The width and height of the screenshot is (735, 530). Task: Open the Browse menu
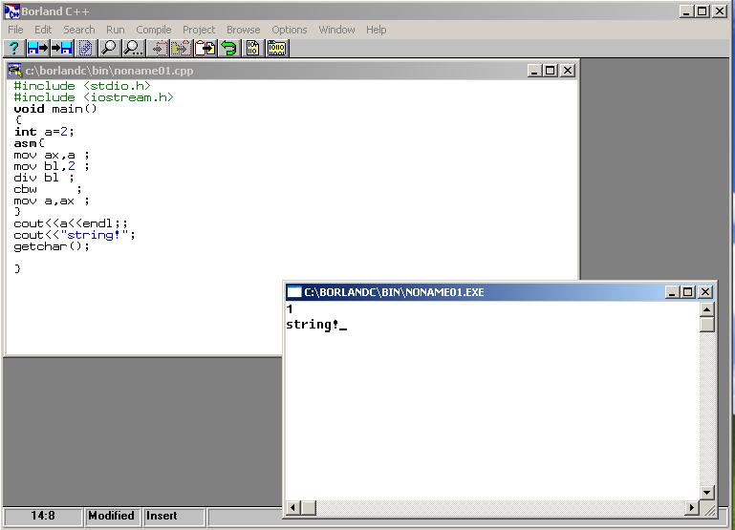[x=243, y=30]
